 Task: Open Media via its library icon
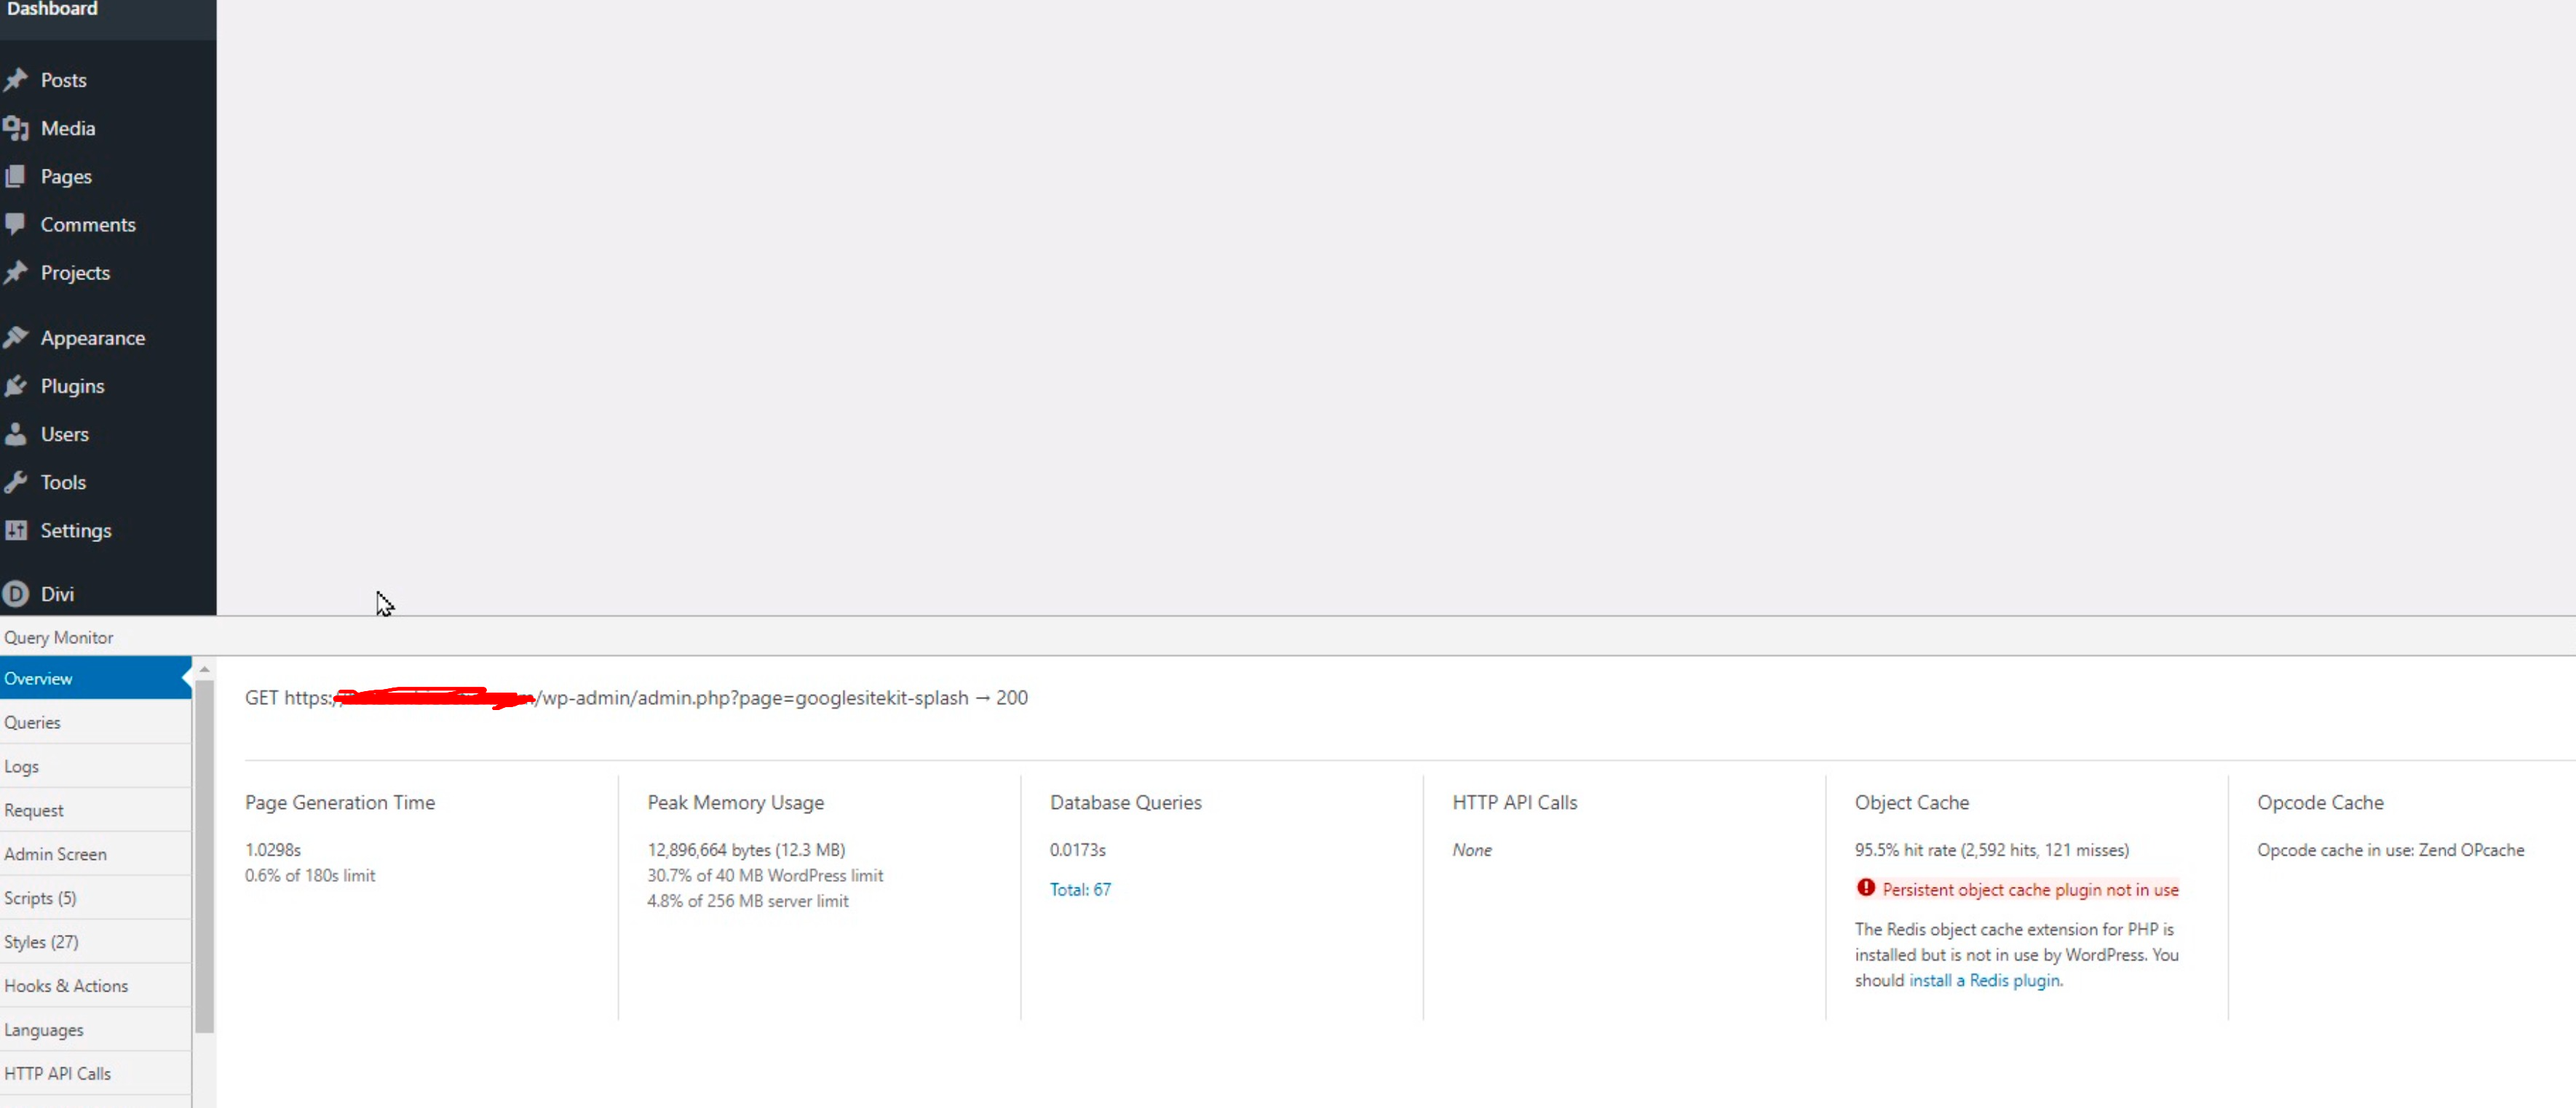point(15,128)
